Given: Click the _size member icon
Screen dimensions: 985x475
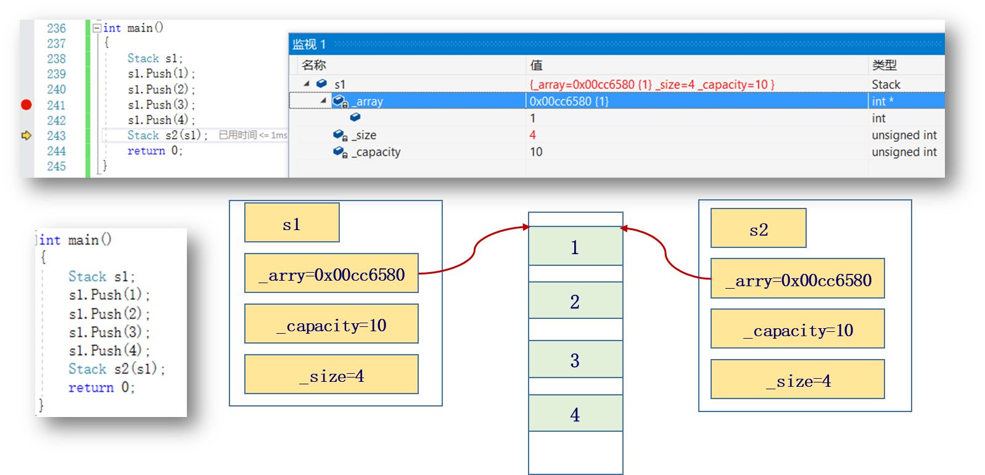Looking at the screenshot, I should (340, 134).
